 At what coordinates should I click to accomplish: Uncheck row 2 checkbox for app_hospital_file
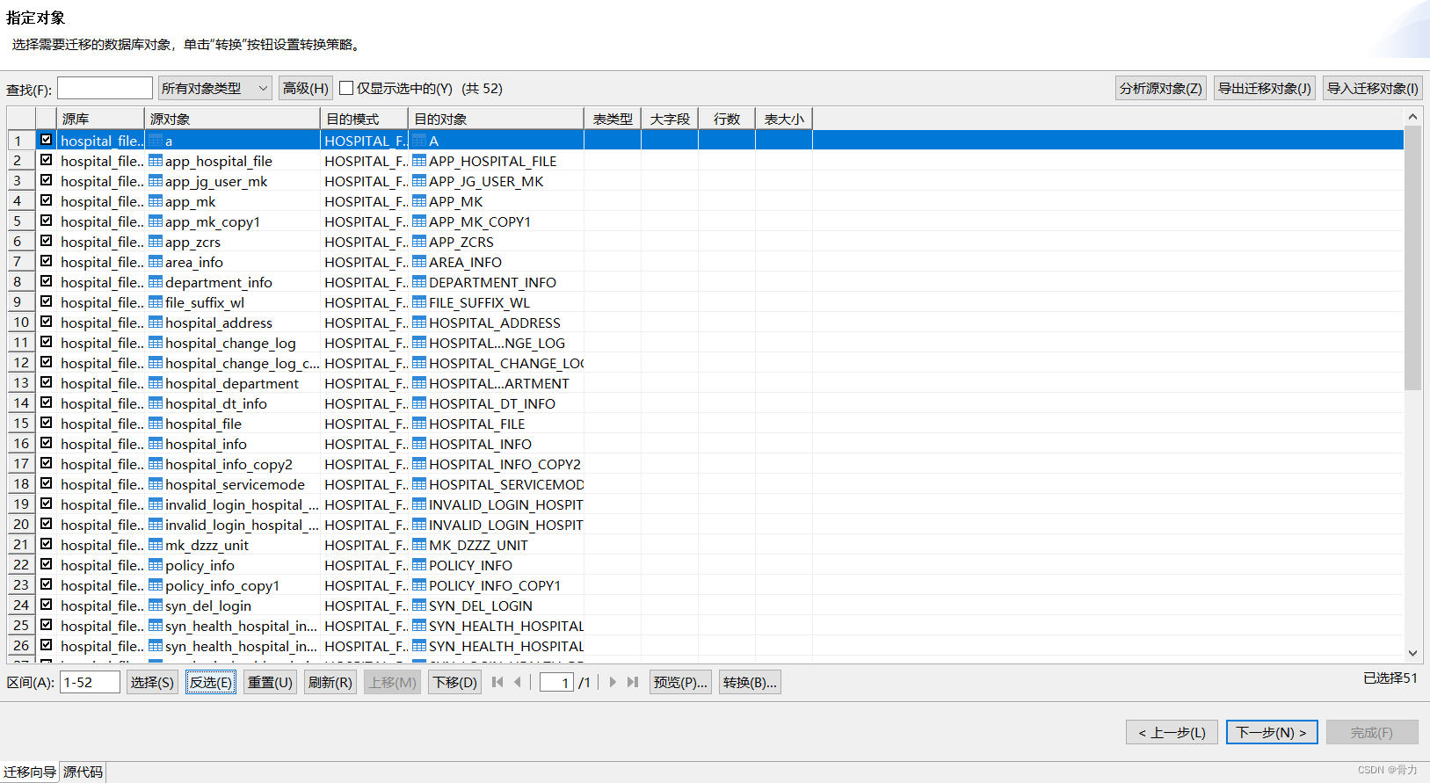[x=46, y=160]
